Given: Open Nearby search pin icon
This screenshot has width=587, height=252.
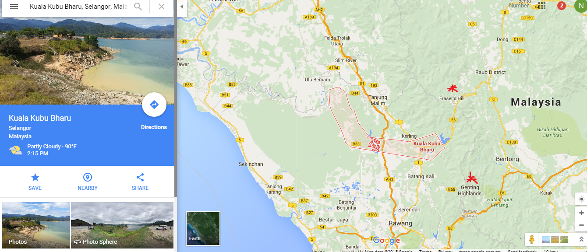Looking at the screenshot, I should pos(88,177).
